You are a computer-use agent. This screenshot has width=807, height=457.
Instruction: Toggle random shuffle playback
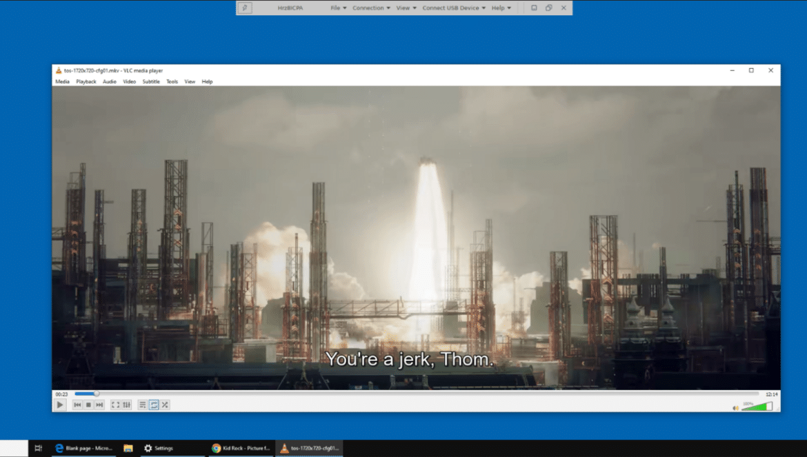click(x=166, y=405)
